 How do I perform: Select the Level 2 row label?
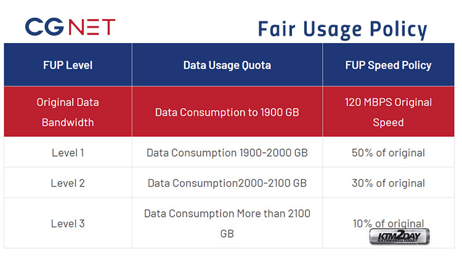point(68,183)
